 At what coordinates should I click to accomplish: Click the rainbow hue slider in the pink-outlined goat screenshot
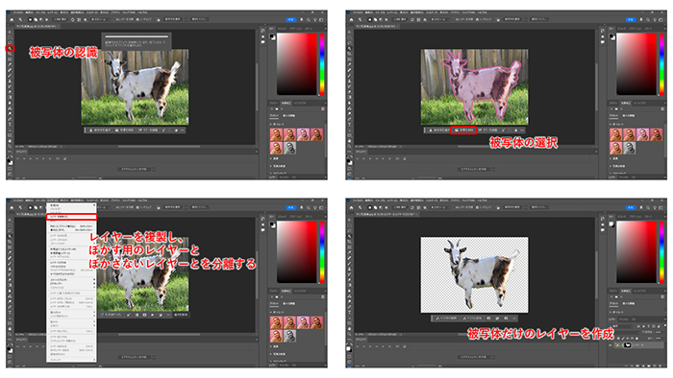click(661, 64)
